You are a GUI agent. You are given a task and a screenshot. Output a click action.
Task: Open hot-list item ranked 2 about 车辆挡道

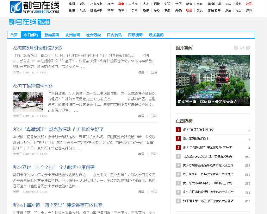196,138
